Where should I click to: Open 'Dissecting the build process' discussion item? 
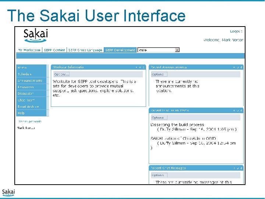tap(177, 125)
